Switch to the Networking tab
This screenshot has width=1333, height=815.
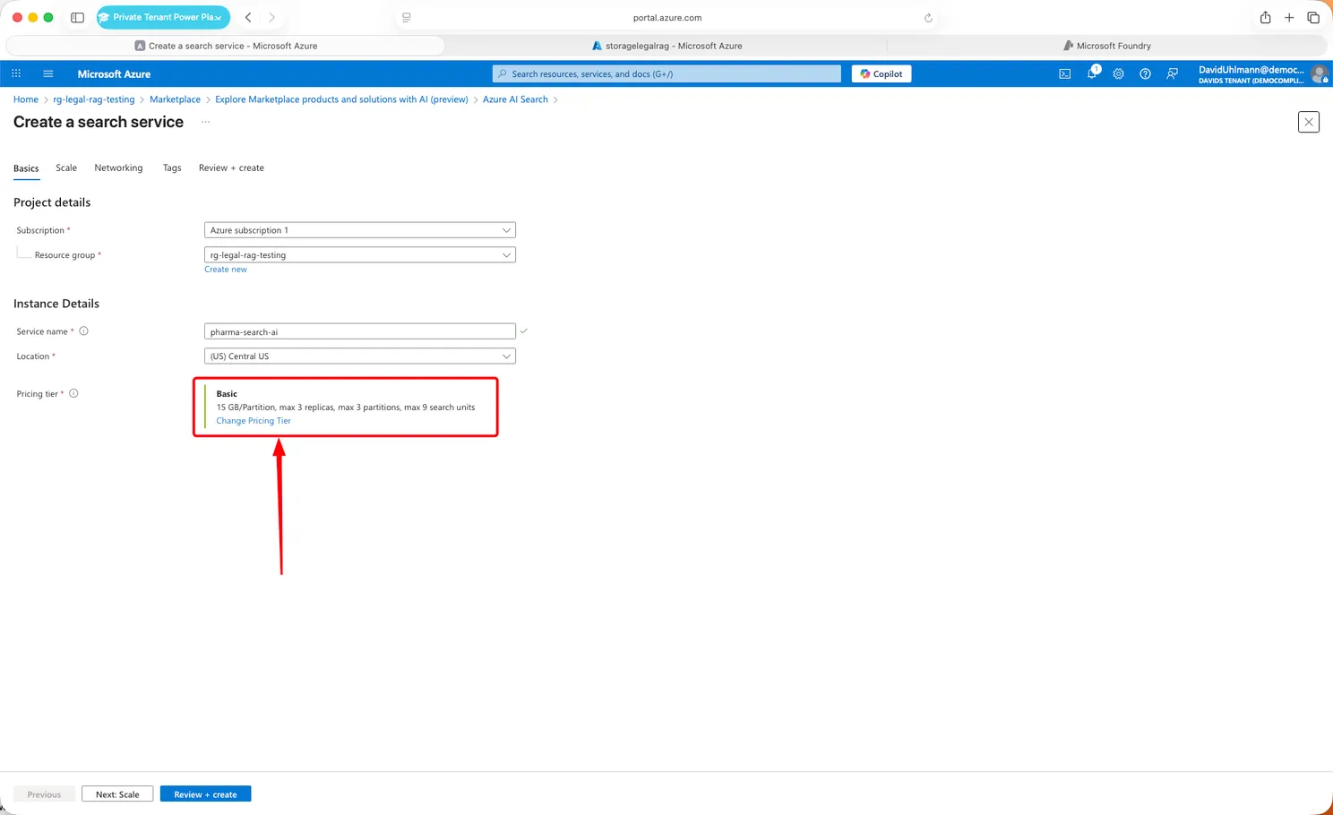[118, 168]
